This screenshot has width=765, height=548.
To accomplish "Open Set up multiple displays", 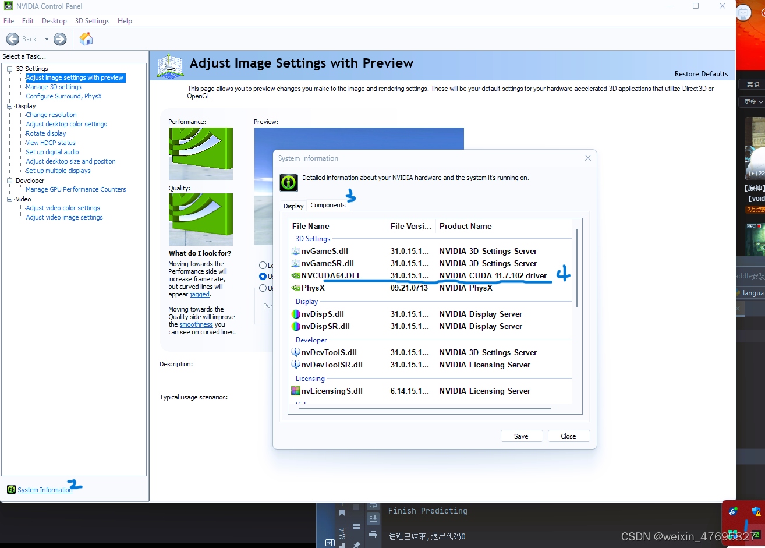I will point(58,171).
